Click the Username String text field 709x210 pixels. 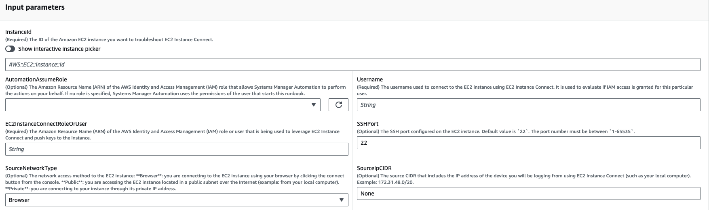pyautogui.click(x=528, y=105)
